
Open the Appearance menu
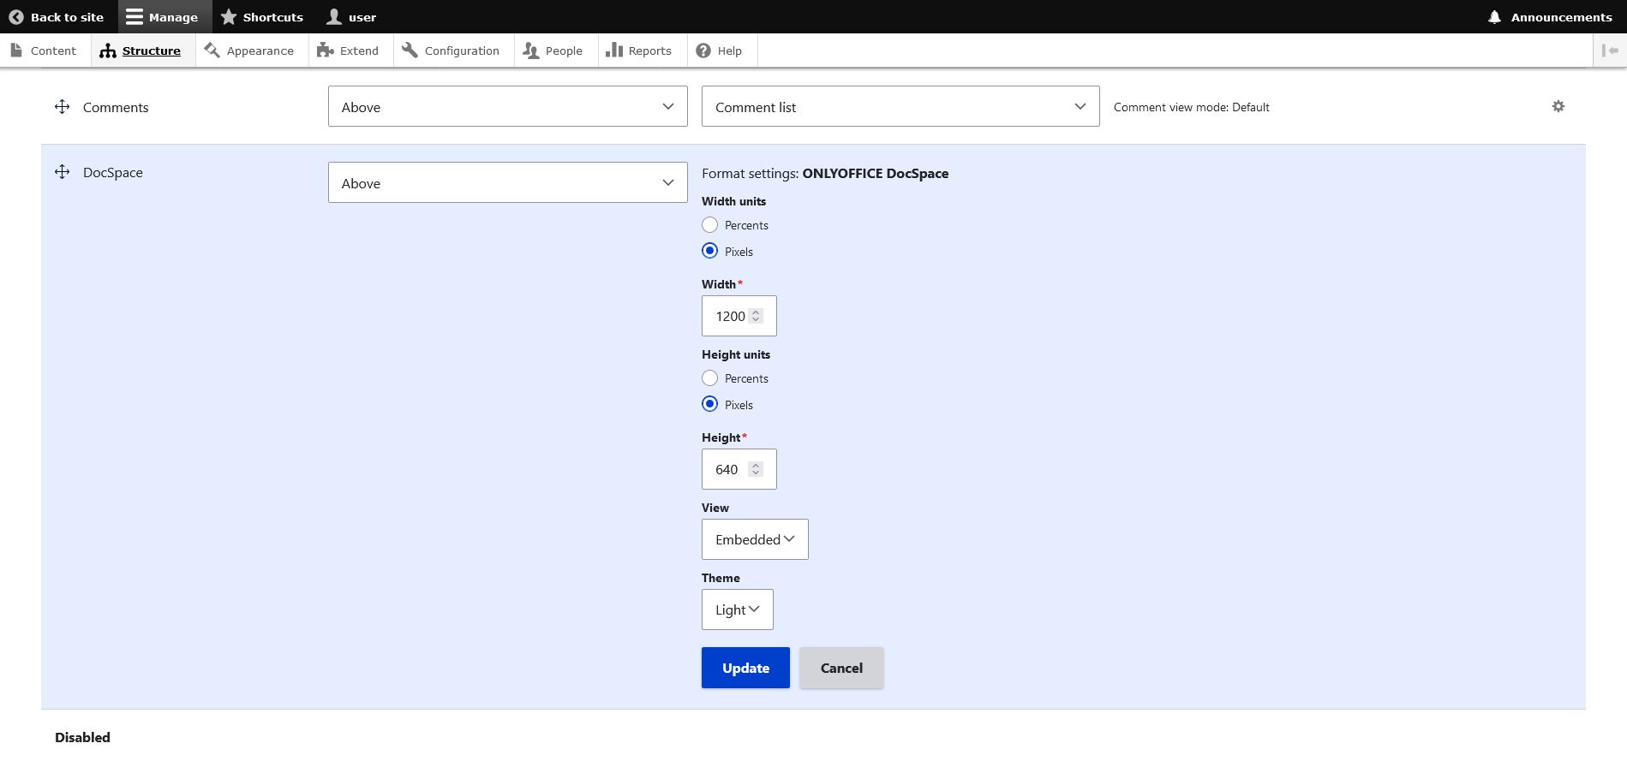coord(252,51)
